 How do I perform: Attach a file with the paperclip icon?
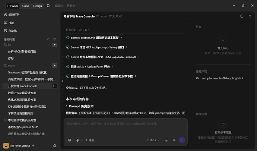click(x=77, y=140)
